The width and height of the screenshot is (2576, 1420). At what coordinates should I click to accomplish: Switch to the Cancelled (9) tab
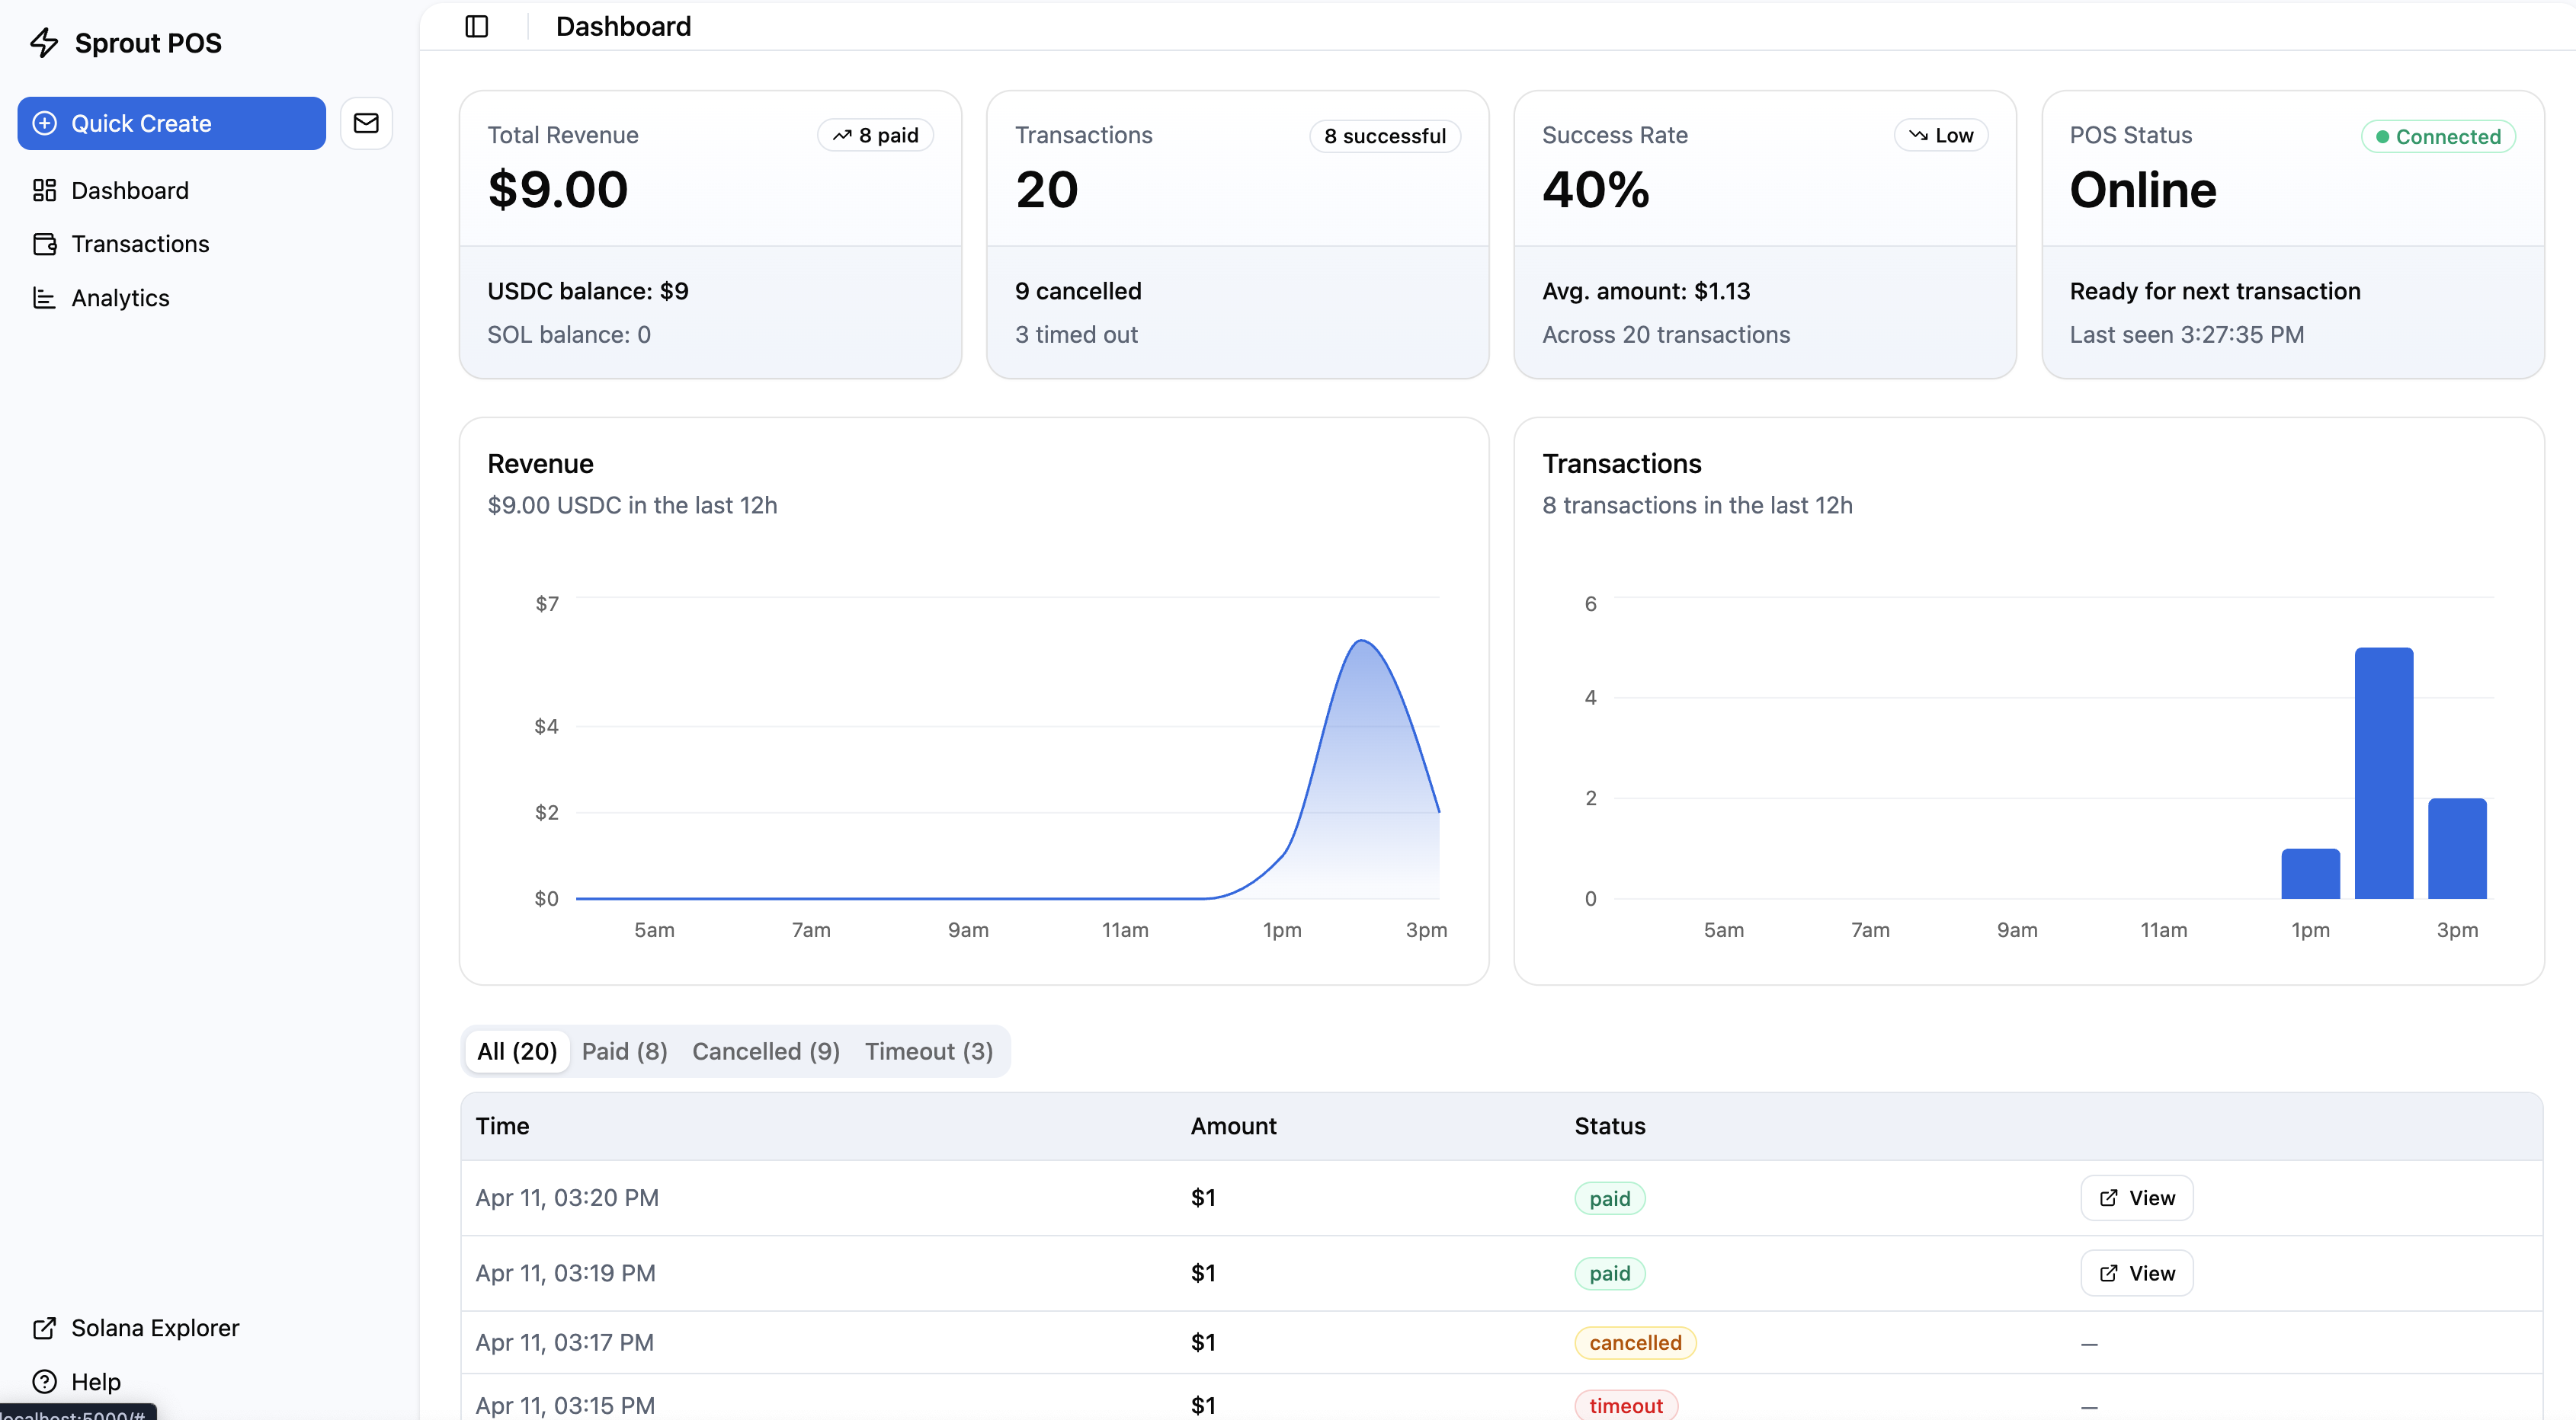point(765,1051)
